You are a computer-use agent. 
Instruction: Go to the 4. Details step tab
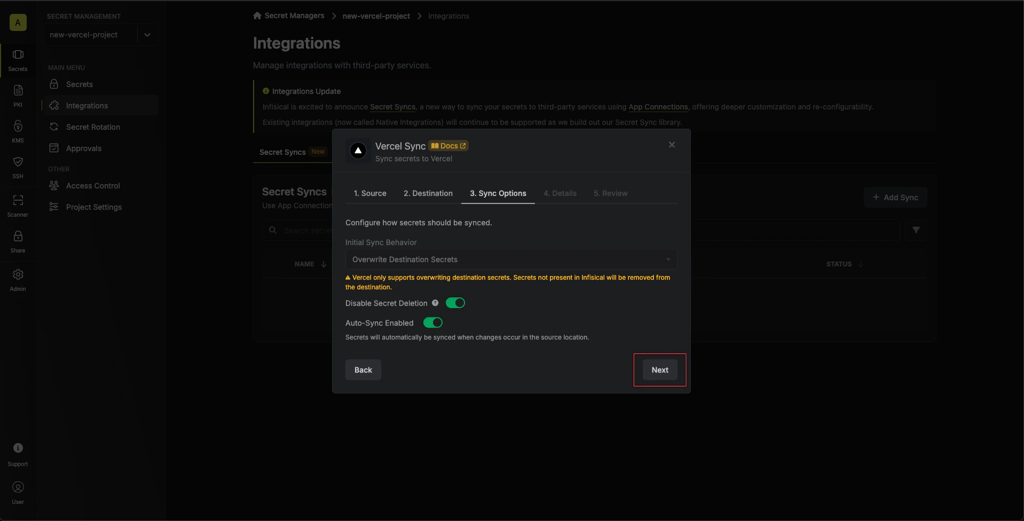560,193
